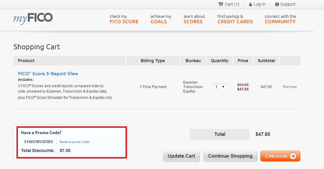324x169 pixels.
Task: Click the 'Remove promo code' link
Action: click(74, 142)
